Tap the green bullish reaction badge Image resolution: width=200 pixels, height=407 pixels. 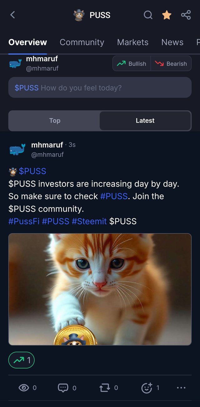(x=21, y=361)
